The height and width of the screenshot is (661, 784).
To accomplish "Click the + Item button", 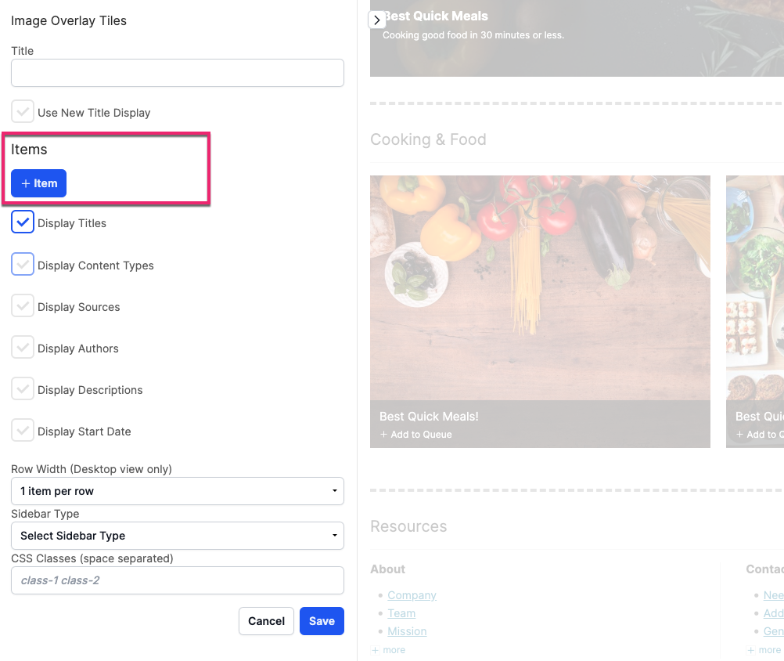I will pos(38,183).
